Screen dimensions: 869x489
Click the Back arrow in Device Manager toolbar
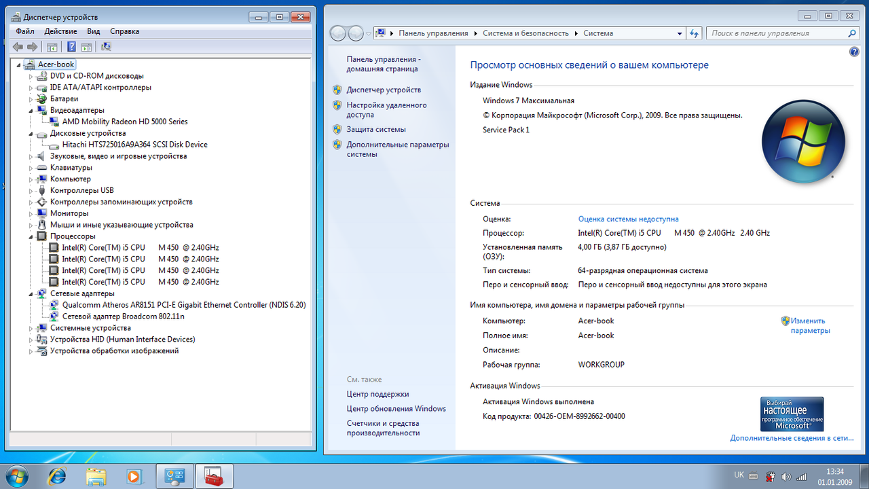18,47
